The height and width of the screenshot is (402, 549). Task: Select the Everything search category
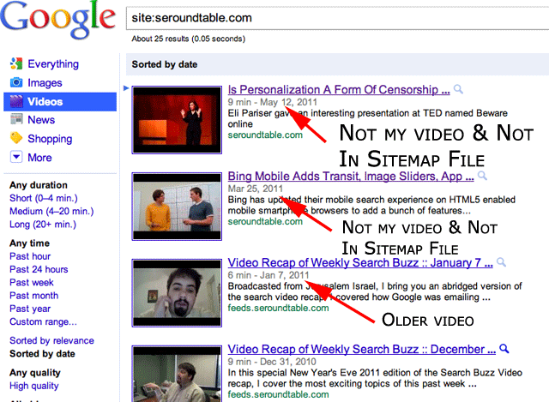53,64
